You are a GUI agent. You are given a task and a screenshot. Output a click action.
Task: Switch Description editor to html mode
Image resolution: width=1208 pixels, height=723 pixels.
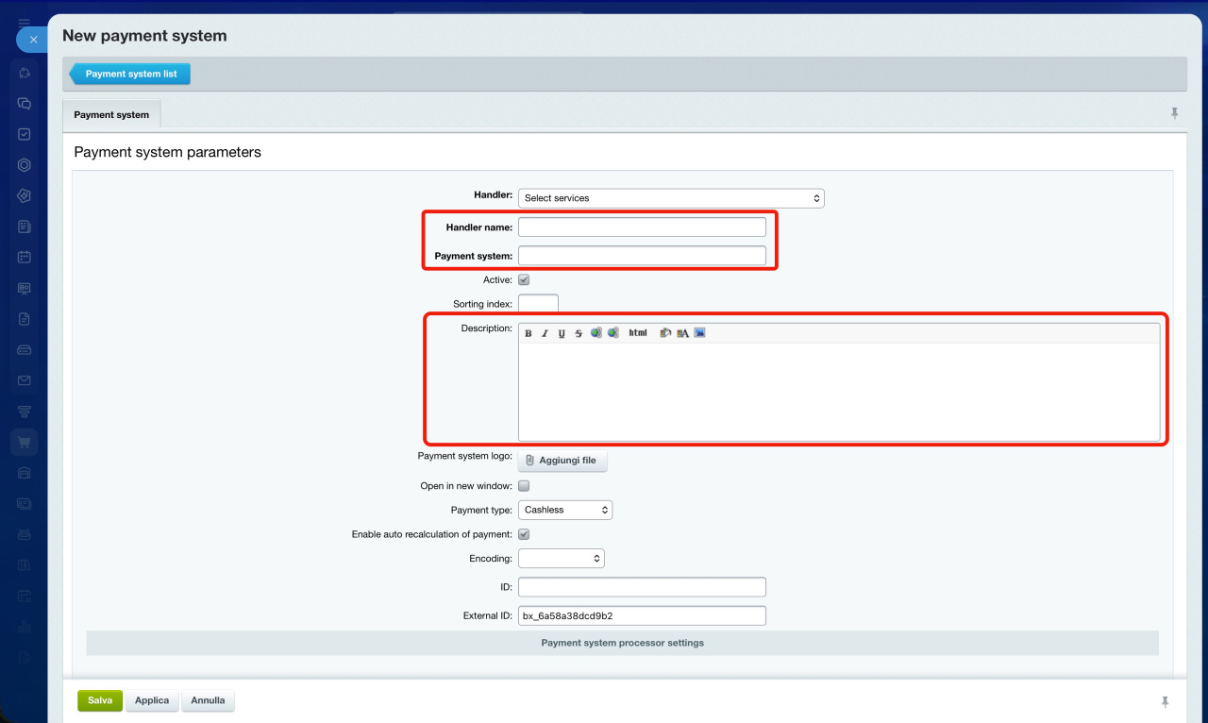point(638,333)
